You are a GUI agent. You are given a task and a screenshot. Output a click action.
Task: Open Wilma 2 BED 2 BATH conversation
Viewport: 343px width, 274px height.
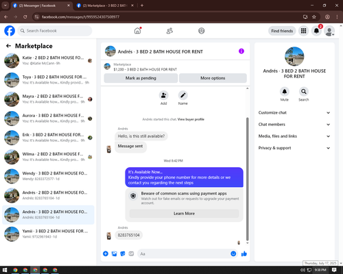pos(48,157)
